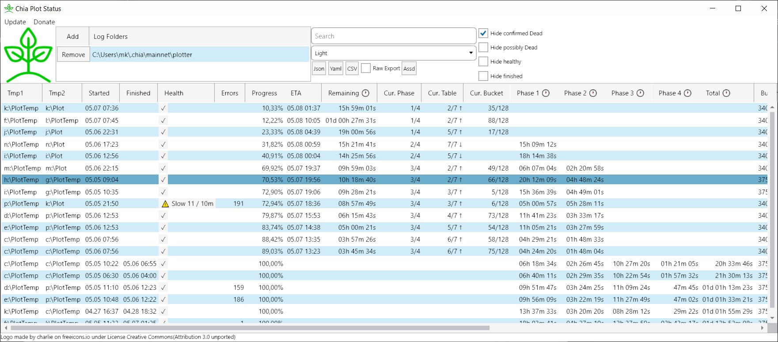Click the 89,03% progress cell

273,251
